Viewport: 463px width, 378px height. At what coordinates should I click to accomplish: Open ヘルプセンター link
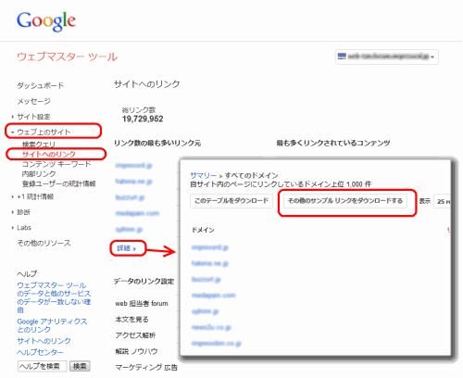point(41,352)
